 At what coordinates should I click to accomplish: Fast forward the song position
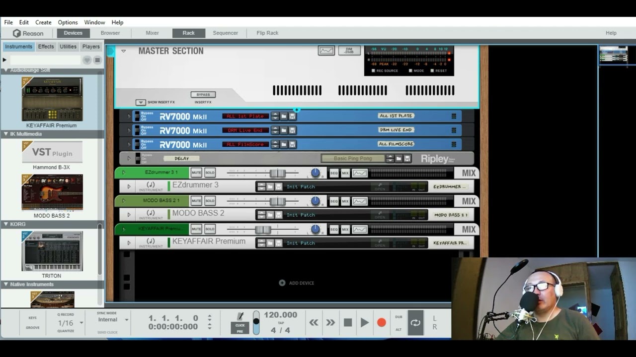coord(330,323)
